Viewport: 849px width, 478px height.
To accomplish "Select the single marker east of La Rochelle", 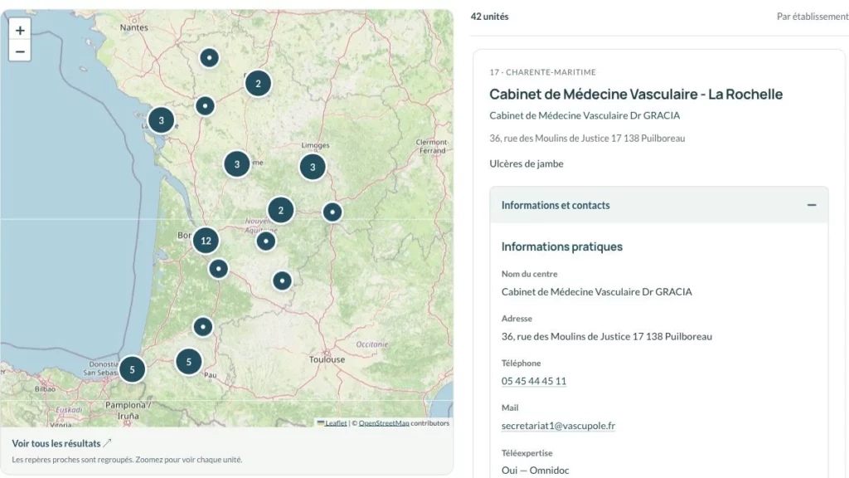I will [x=205, y=105].
